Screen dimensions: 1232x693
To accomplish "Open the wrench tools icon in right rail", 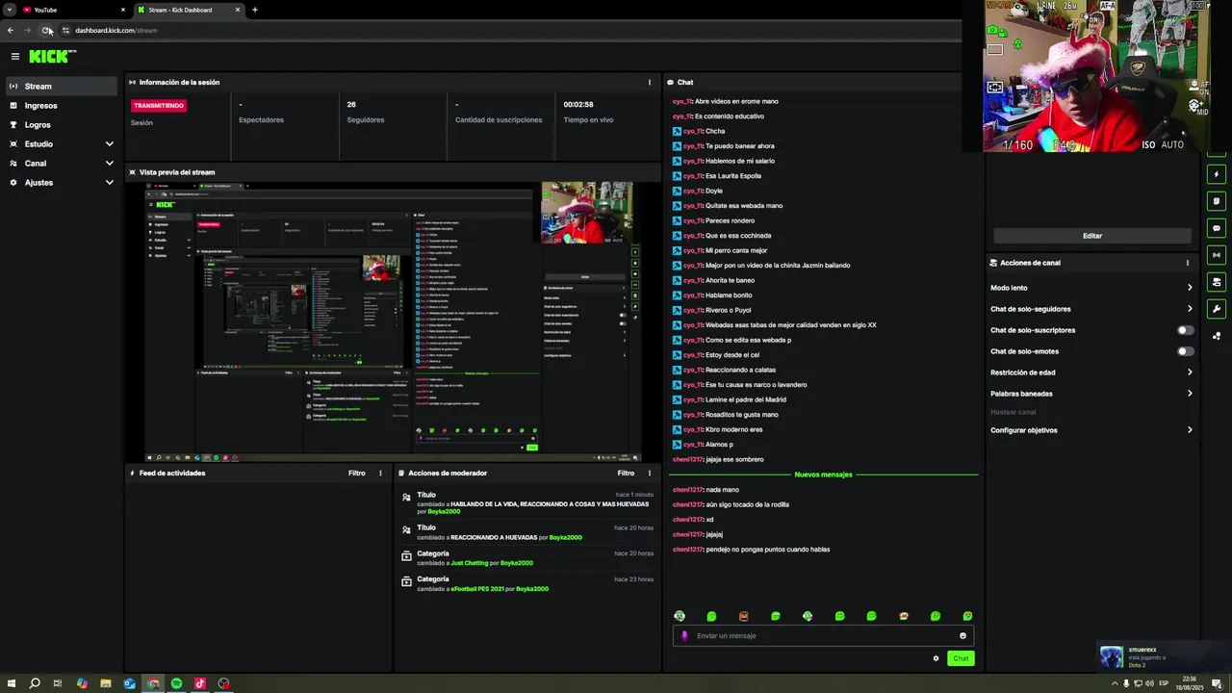I will 1217,309.
